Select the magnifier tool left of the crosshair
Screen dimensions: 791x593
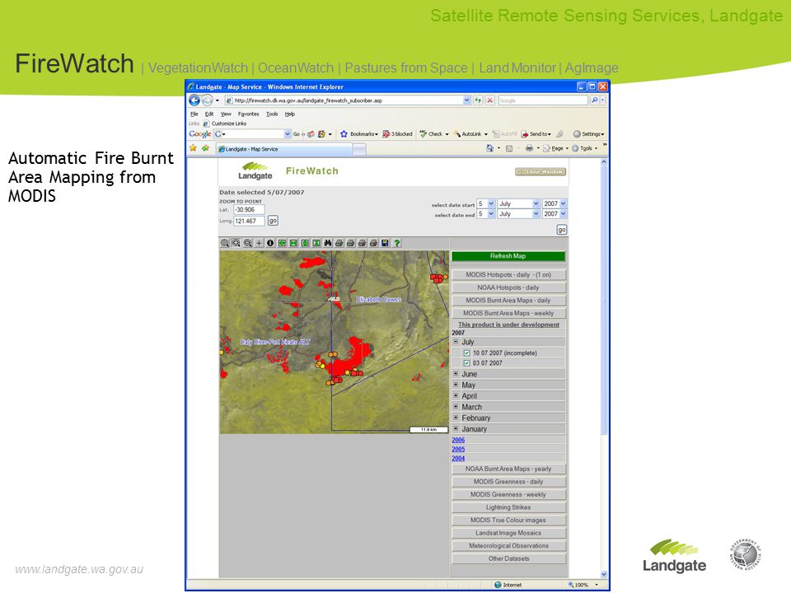point(248,243)
